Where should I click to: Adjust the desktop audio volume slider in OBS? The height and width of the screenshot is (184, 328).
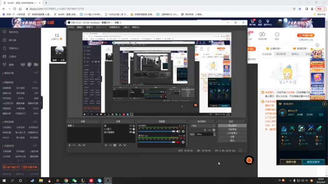[x=157, y=131]
